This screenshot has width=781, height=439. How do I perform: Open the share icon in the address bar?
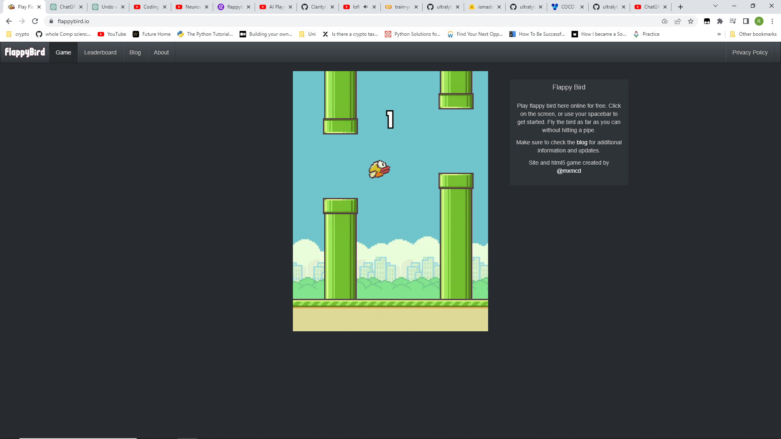678,21
